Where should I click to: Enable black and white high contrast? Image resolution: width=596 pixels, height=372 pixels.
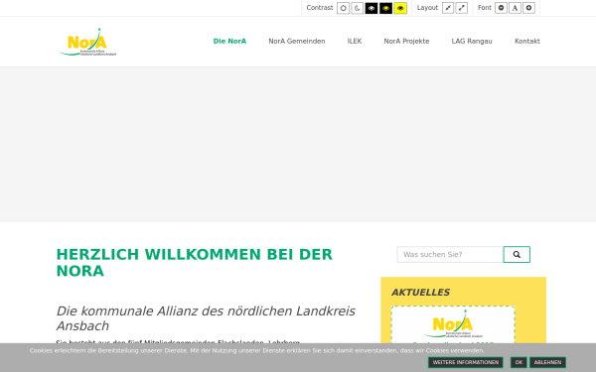(372, 8)
